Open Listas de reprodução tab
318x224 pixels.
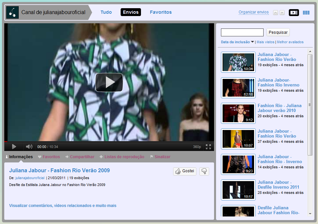[122, 157]
